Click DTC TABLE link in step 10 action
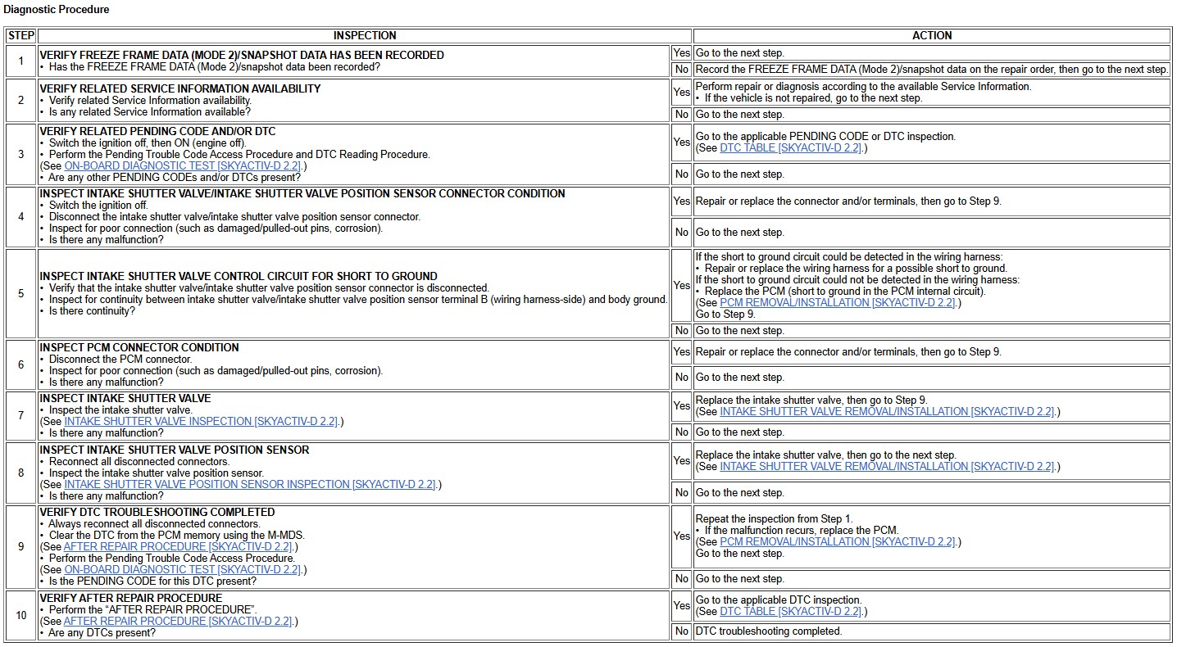The height and width of the screenshot is (647, 1177). pos(790,612)
